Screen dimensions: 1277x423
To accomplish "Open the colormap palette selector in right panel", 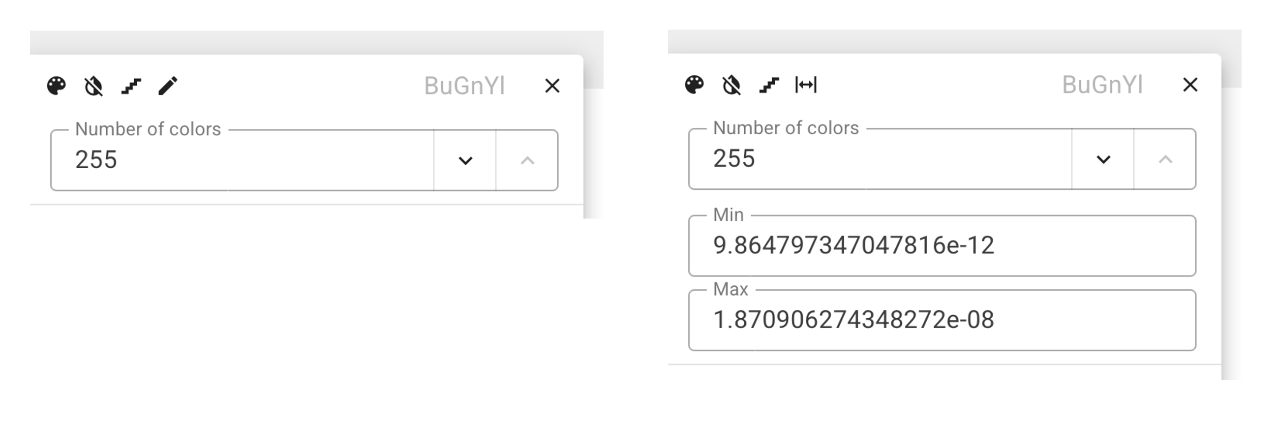I will [x=695, y=86].
